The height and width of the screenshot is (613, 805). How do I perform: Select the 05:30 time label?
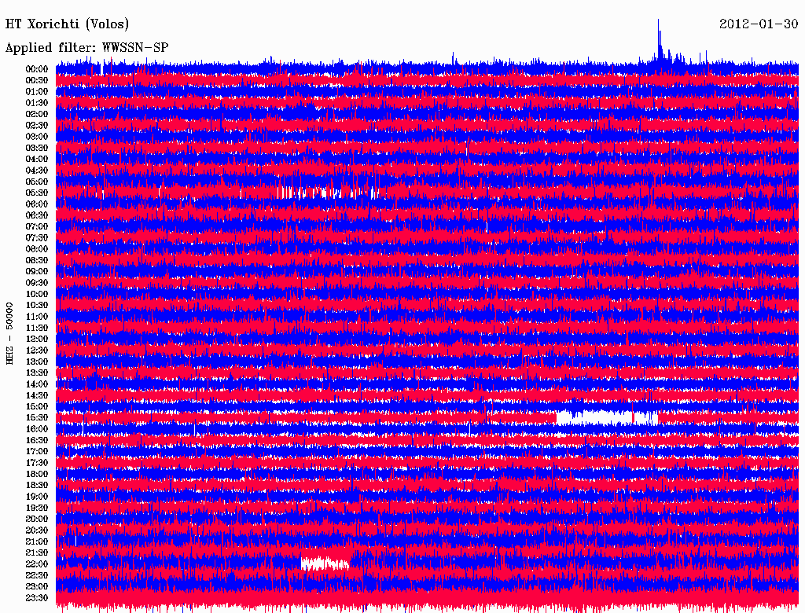[x=37, y=193]
